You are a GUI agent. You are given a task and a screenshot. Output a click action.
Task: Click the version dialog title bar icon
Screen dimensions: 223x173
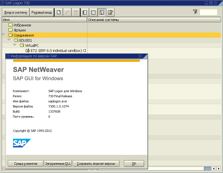coord(9,56)
